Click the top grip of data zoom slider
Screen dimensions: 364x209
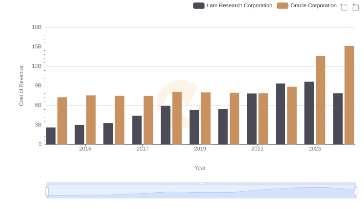pos(201,183)
